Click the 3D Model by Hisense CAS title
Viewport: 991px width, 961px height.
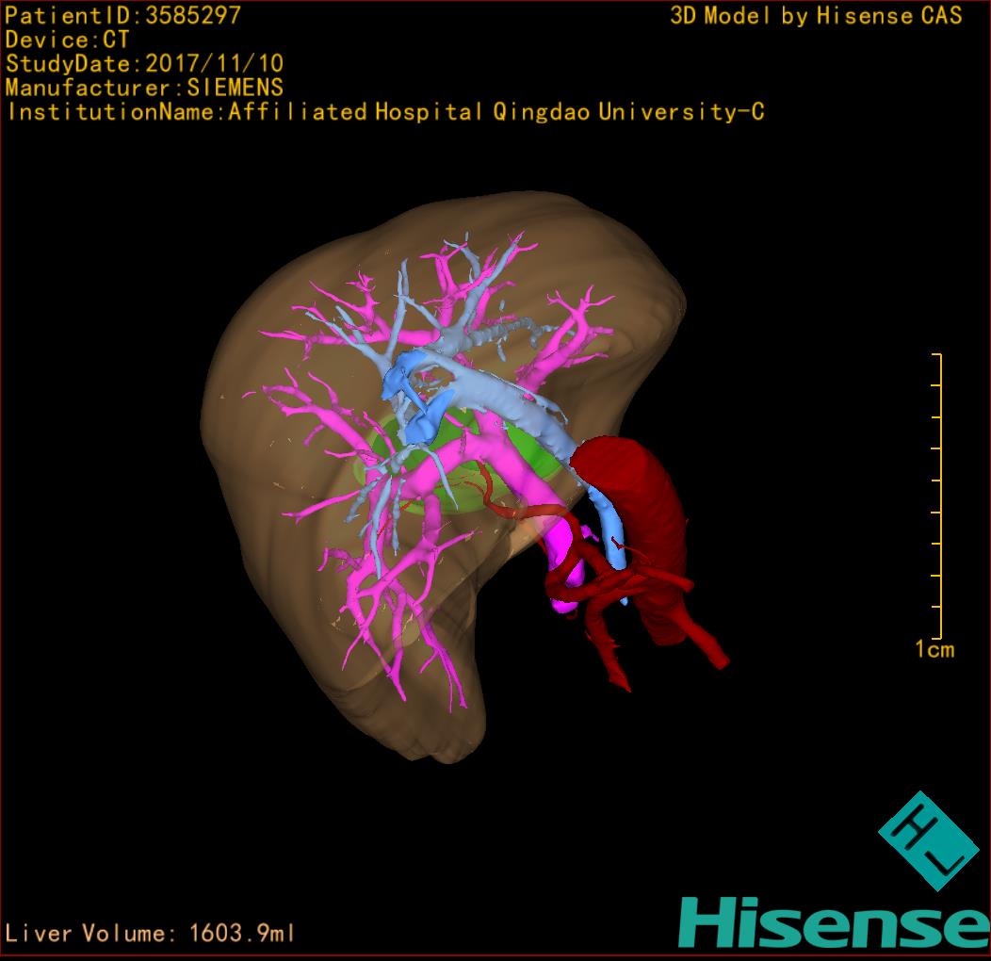[x=816, y=16]
